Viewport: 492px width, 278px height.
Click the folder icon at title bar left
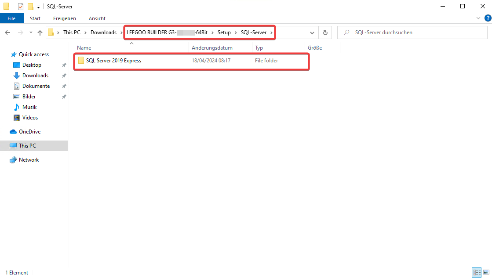click(6, 6)
